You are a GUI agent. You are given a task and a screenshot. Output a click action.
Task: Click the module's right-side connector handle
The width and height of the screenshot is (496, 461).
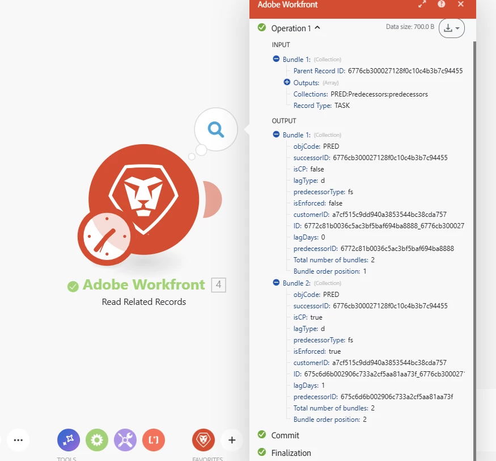coord(213,199)
